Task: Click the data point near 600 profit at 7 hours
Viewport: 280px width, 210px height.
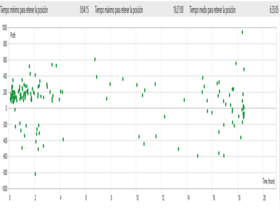Action: point(95,59)
